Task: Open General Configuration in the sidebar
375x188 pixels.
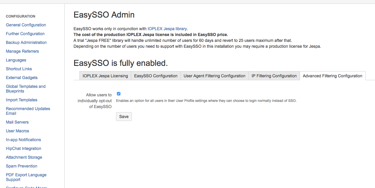Action: pos(26,25)
